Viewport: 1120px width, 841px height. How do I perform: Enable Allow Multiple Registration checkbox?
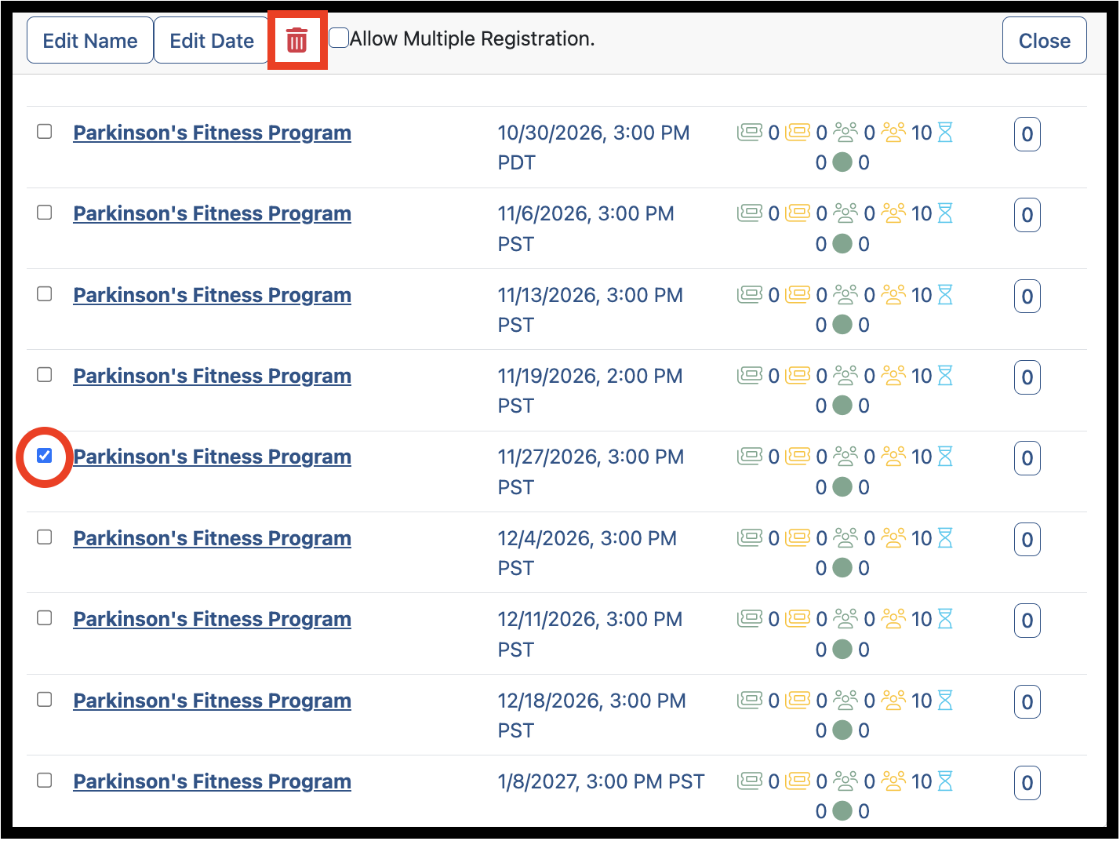[339, 38]
